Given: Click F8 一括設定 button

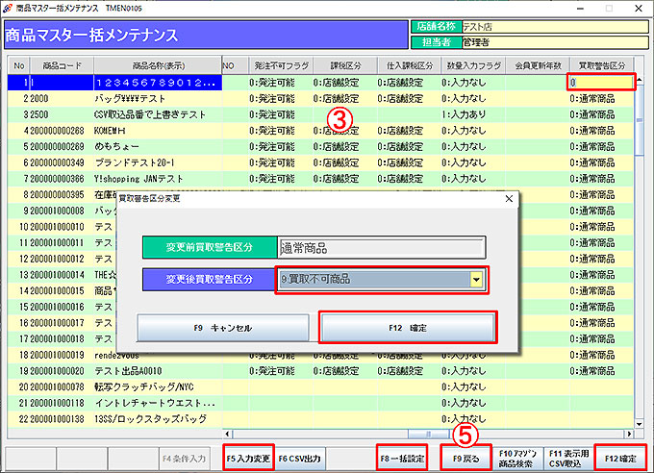Looking at the screenshot, I should click(402, 458).
